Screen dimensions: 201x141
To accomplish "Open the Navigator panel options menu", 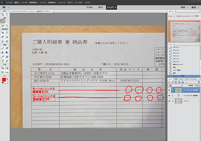I will 199,11.
